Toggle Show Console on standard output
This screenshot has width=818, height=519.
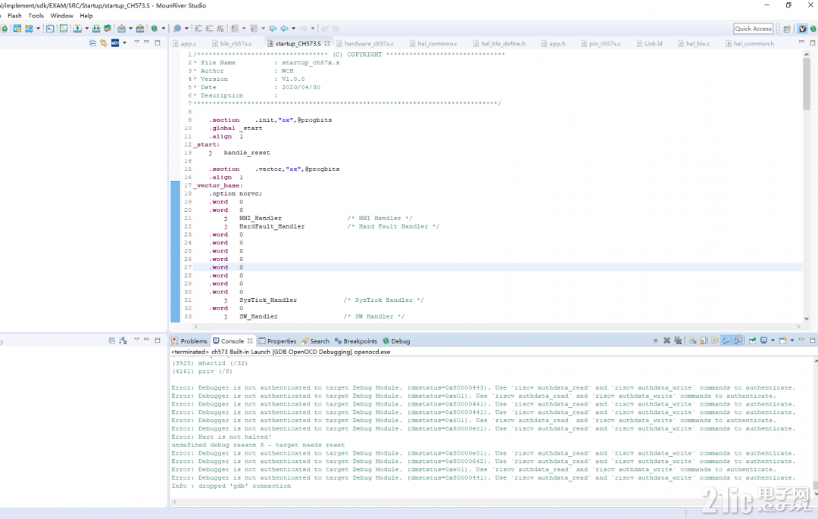pyautogui.click(x=726, y=340)
